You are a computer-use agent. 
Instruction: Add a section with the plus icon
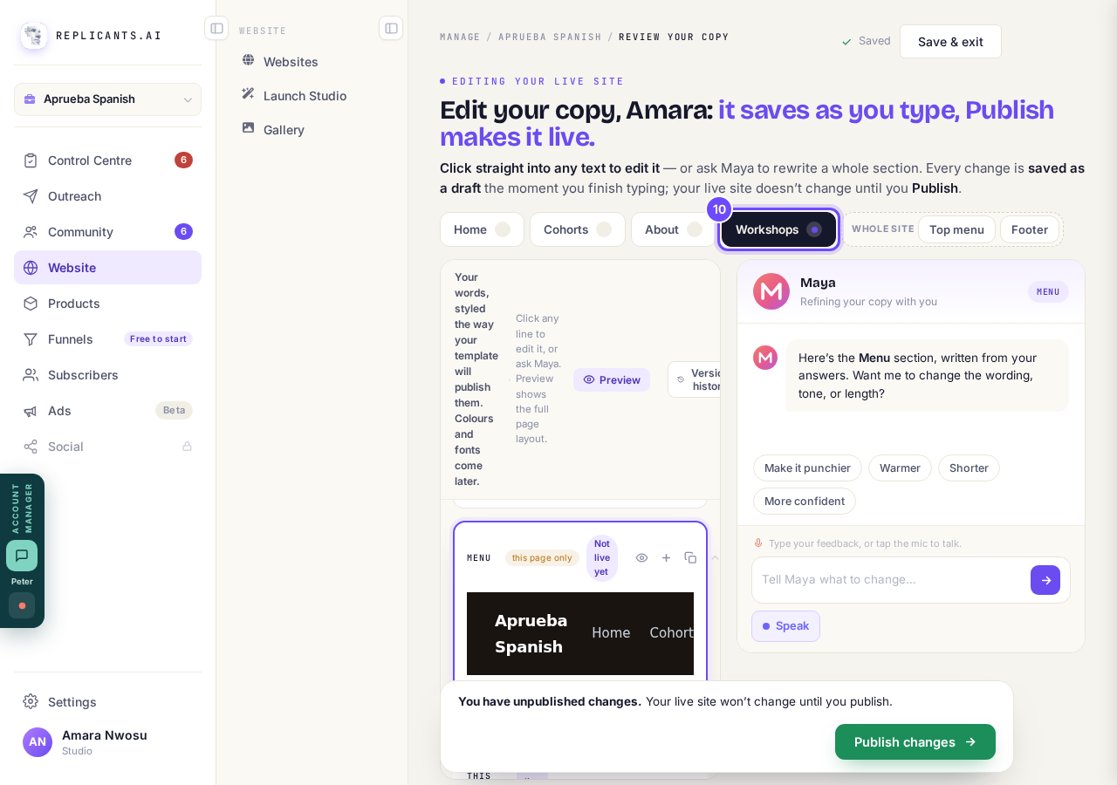pyautogui.click(x=666, y=558)
